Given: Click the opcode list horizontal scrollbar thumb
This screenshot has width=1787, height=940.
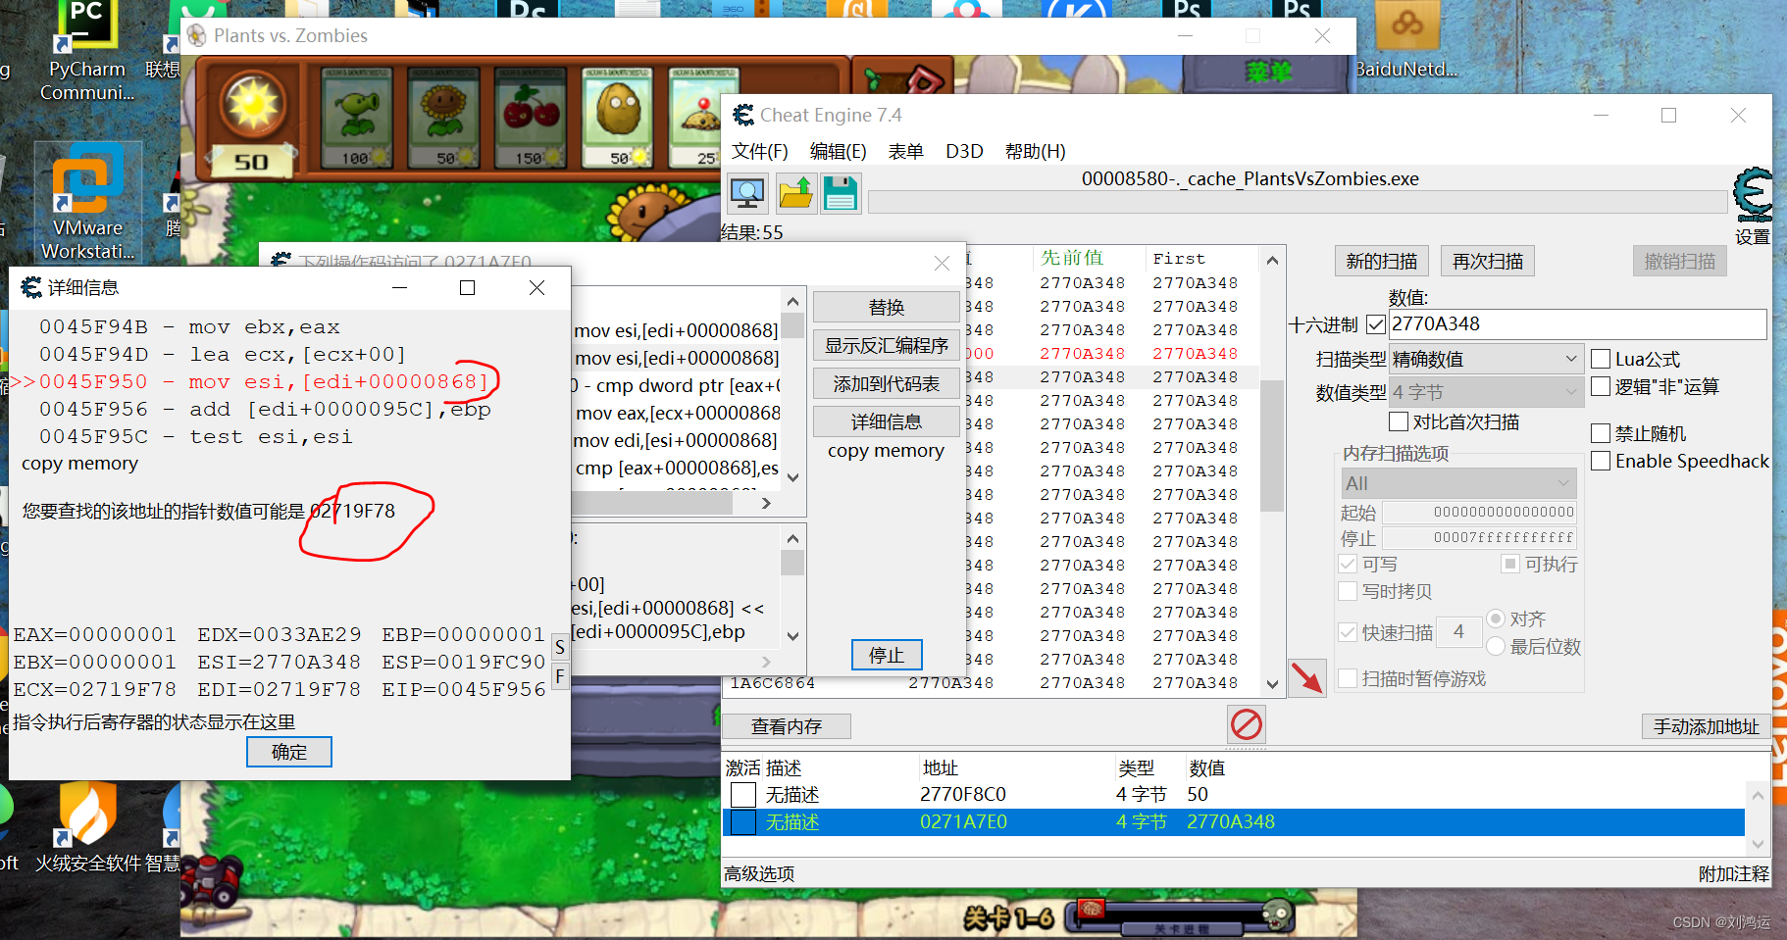Looking at the screenshot, I should point(652,503).
